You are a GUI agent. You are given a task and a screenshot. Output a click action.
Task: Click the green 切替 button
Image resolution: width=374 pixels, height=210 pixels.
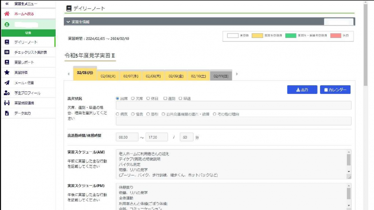(28, 33)
